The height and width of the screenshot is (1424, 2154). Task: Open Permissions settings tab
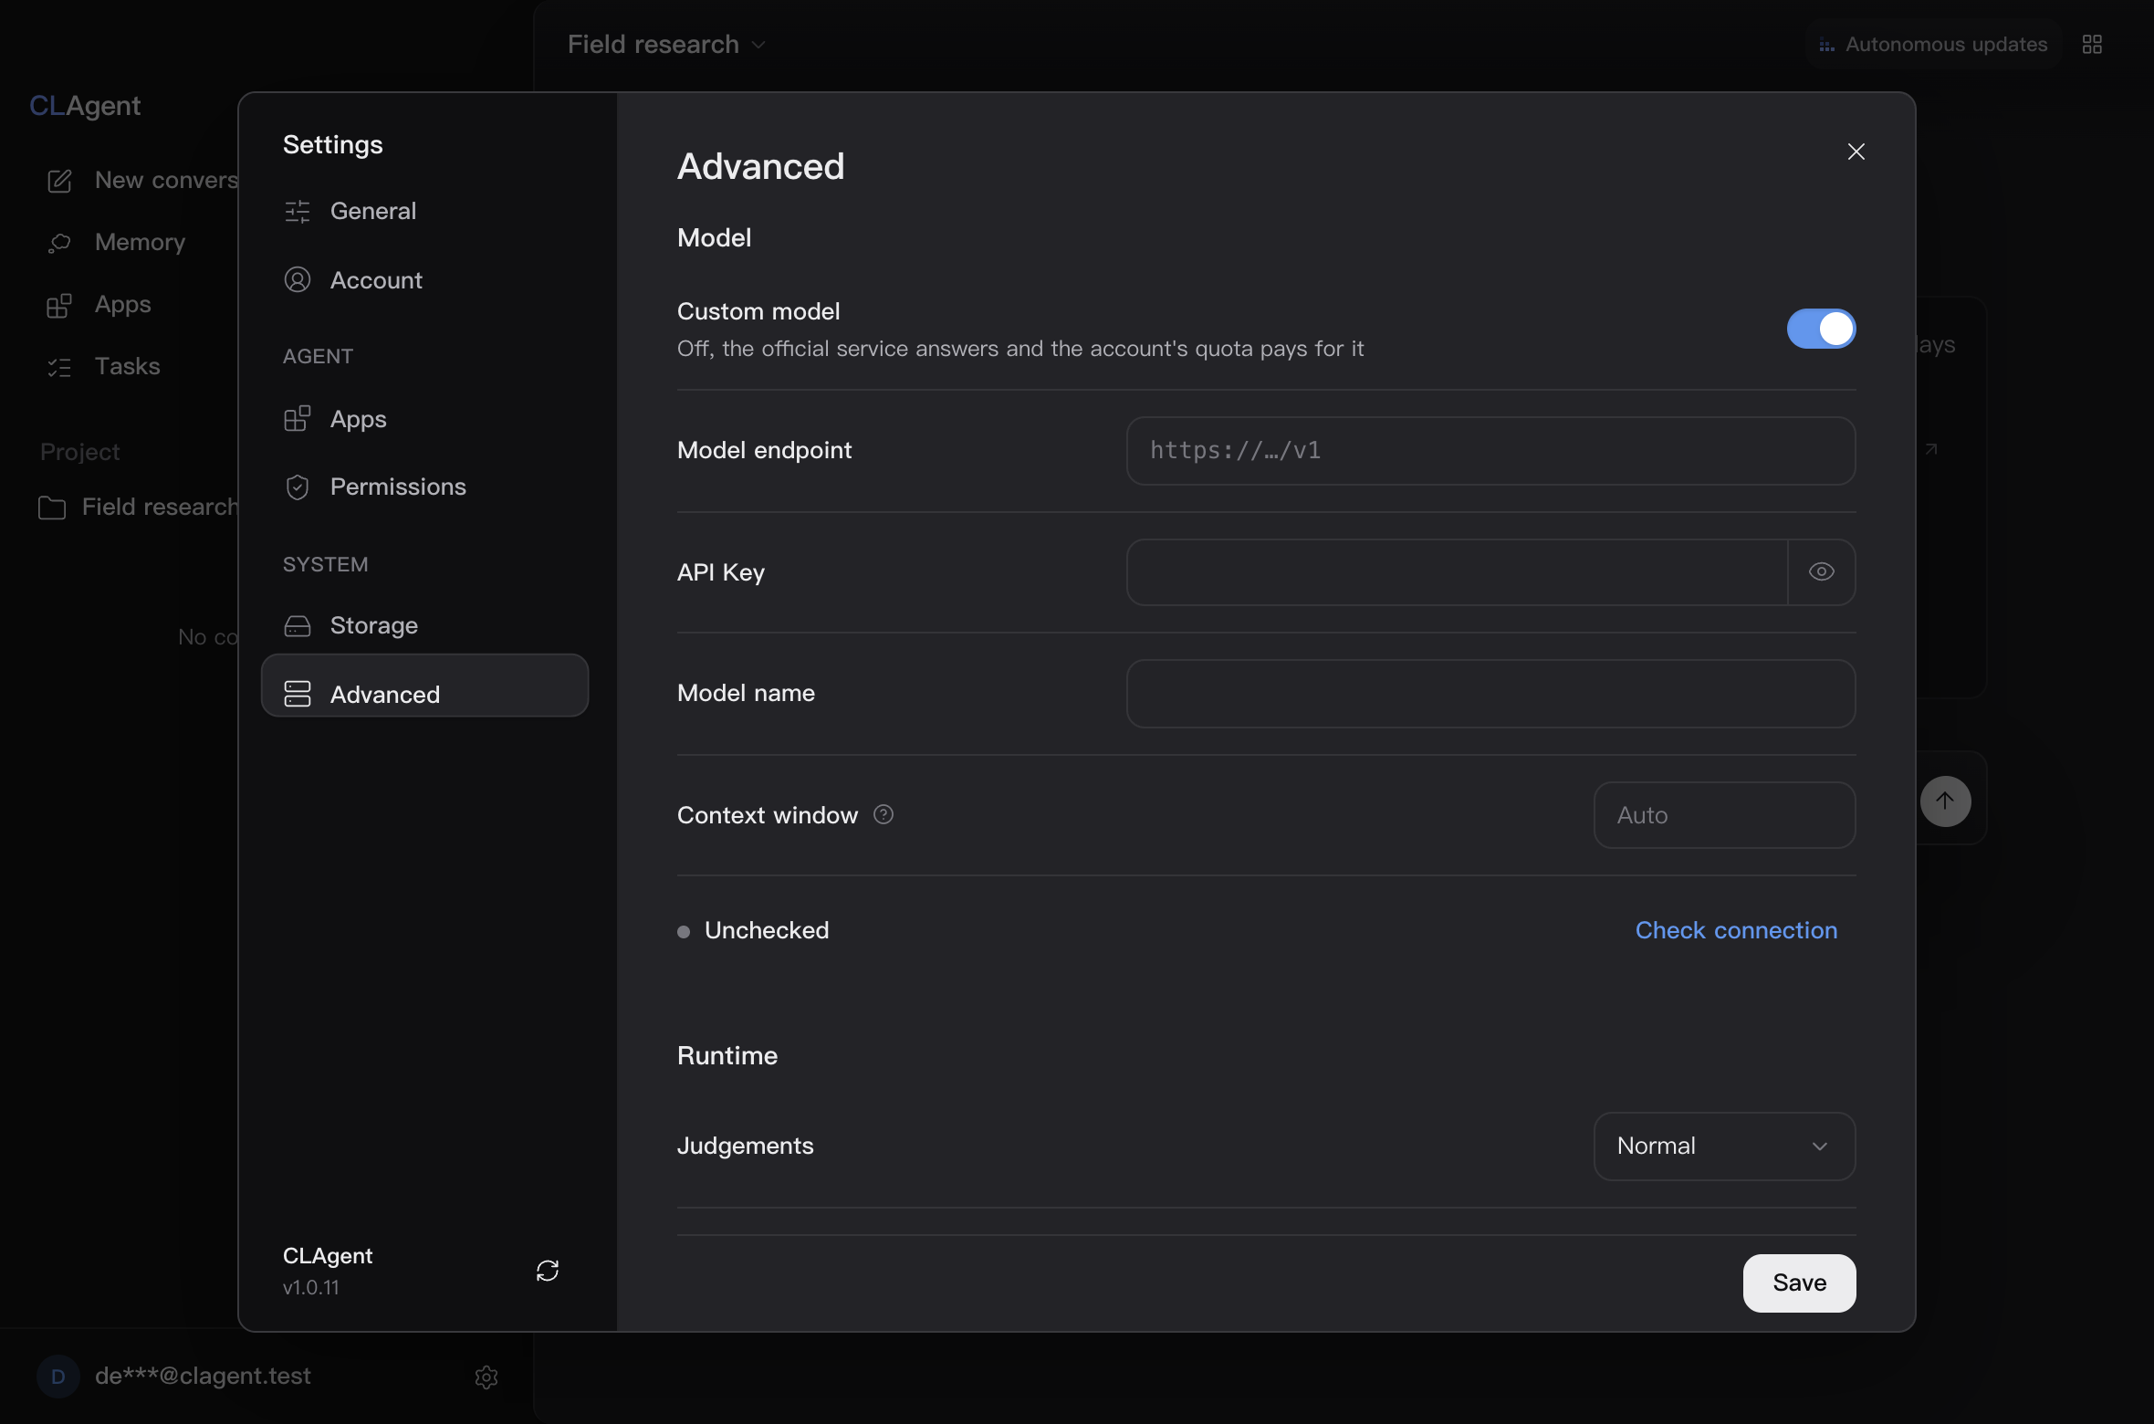(x=424, y=487)
